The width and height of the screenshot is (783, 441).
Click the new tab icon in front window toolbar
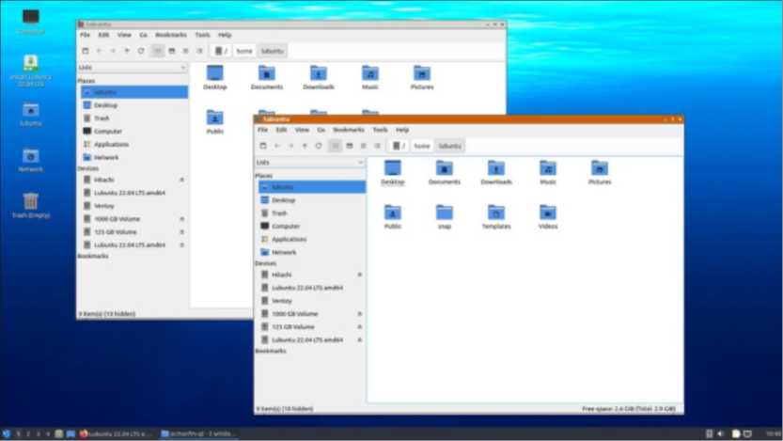point(263,146)
